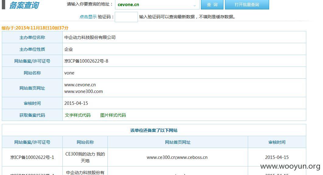Select company name 中企动力科技股份有限公司
This screenshot has width=323, height=175.
pos(90,37)
